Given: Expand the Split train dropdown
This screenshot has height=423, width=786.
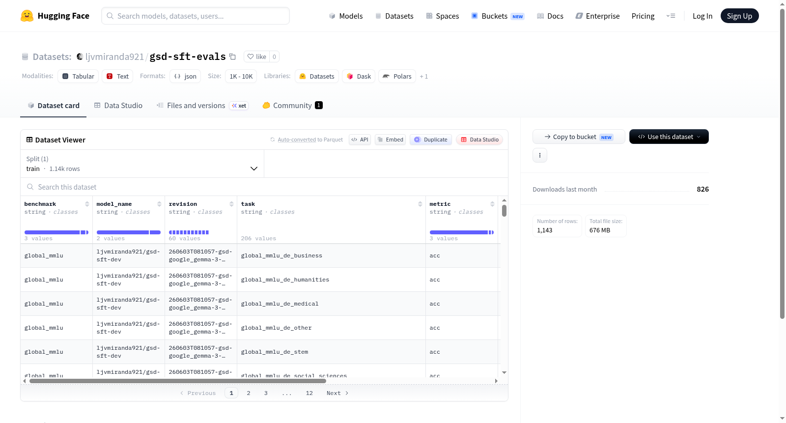Looking at the screenshot, I should pos(142,164).
